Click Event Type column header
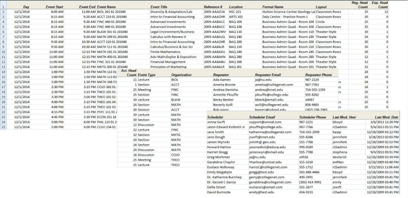This screenshot has height=198, width=408. [x=147, y=75]
